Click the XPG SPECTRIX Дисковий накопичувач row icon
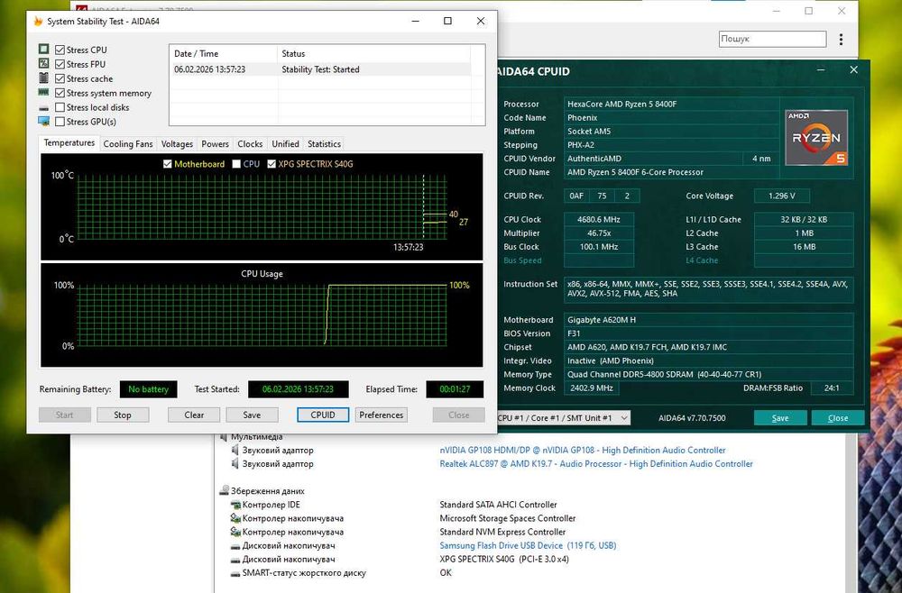The width and height of the screenshot is (902, 593). 235,560
